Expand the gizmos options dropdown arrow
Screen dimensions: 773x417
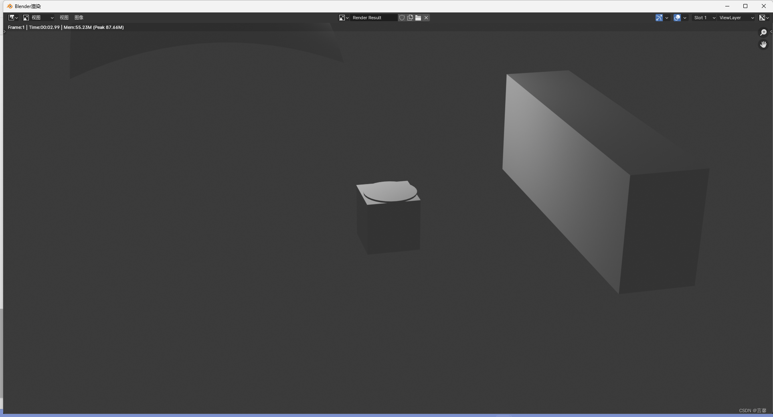click(x=667, y=18)
